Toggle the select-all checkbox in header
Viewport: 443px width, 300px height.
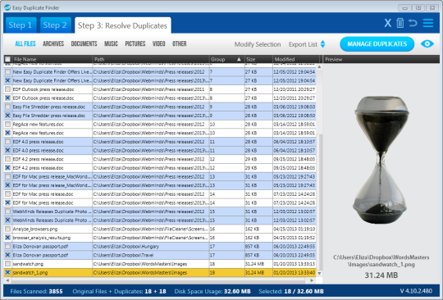pos(7,59)
